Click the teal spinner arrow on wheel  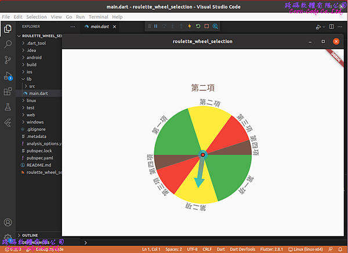coord(200,172)
